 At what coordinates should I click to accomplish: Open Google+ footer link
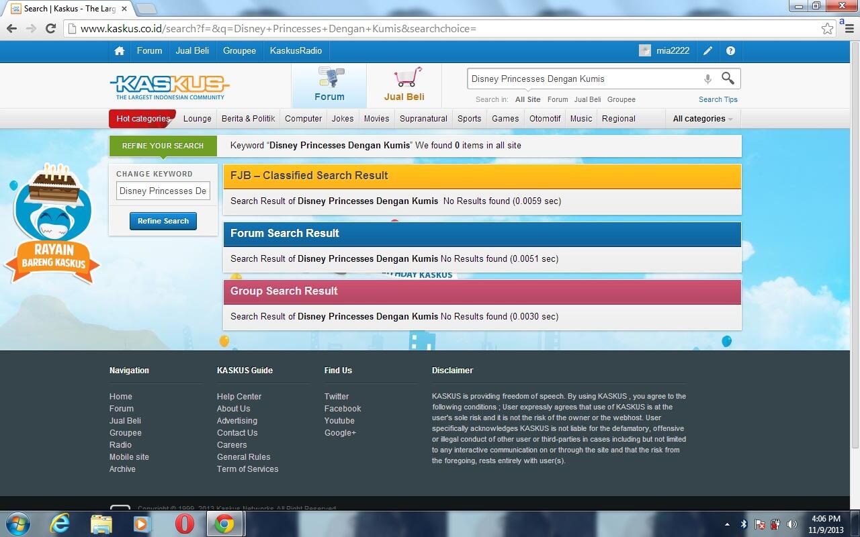coord(340,433)
